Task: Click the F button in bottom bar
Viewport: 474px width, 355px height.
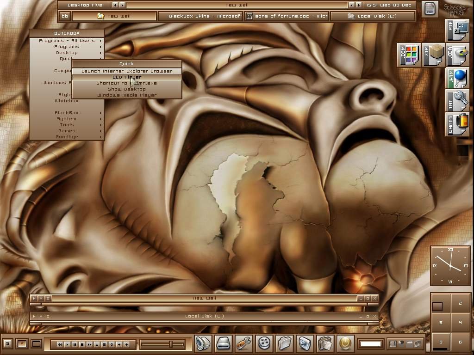Action: [22, 343]
